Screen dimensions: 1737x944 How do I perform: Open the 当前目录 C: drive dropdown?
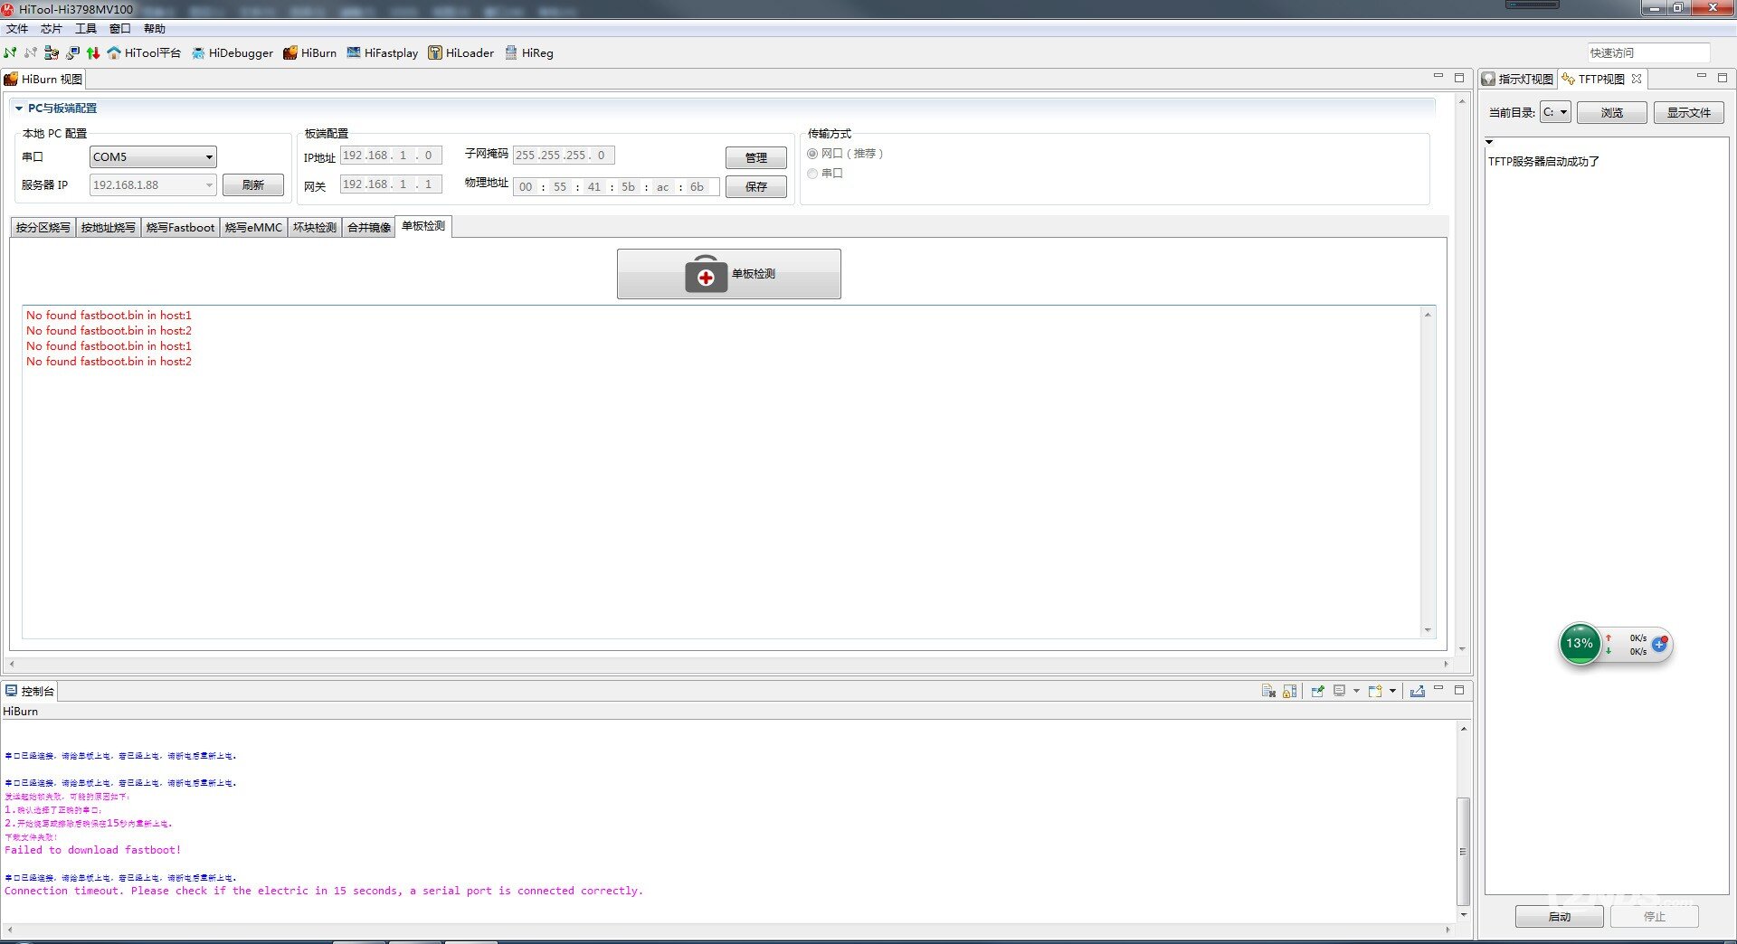[x=1556, y=112]
